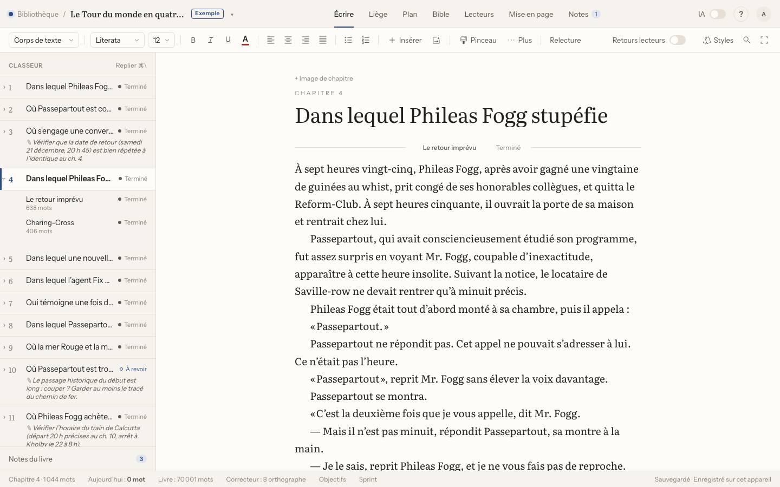
Task: Switch to the Liège tab
Action: click(x=378, y=15)
